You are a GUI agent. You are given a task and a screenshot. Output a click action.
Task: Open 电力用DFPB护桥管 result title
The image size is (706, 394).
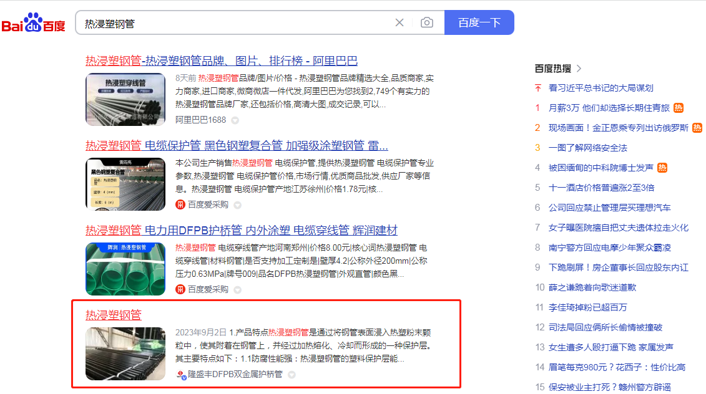click(x=242, y=230)
